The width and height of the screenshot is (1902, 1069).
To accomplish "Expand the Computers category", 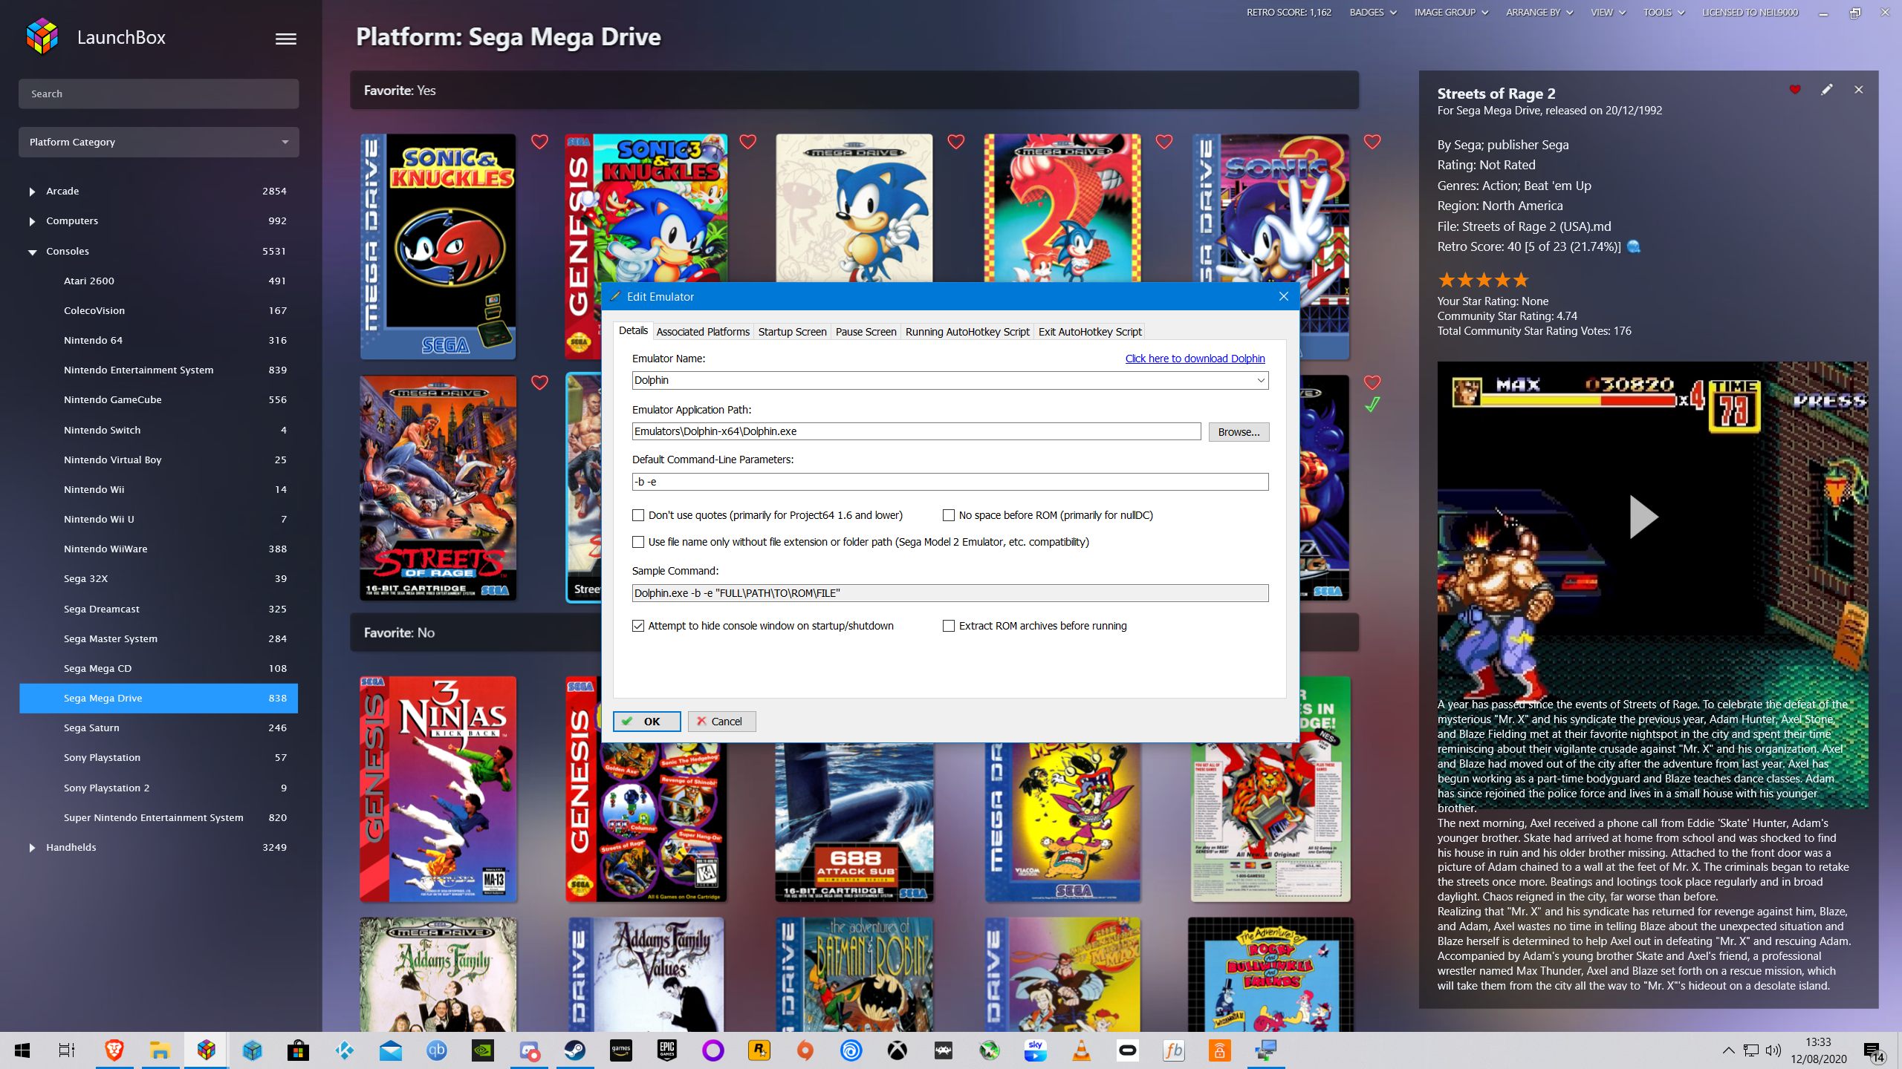I will (x=32, y=221).
